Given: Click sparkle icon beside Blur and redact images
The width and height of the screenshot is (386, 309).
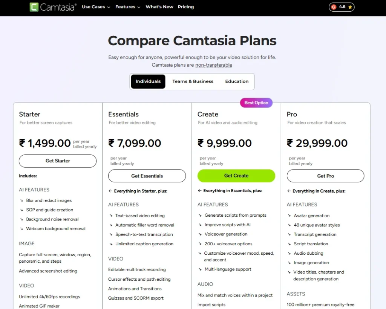Looking at the screenshot, I should 21,200.
